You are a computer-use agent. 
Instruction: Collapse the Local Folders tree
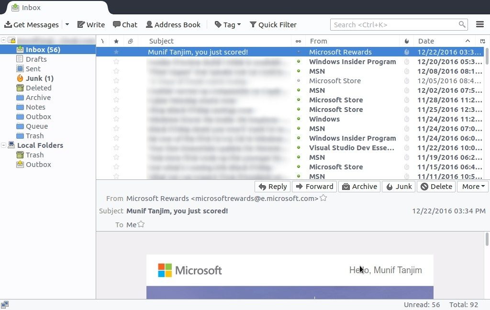tap(3, 145)
